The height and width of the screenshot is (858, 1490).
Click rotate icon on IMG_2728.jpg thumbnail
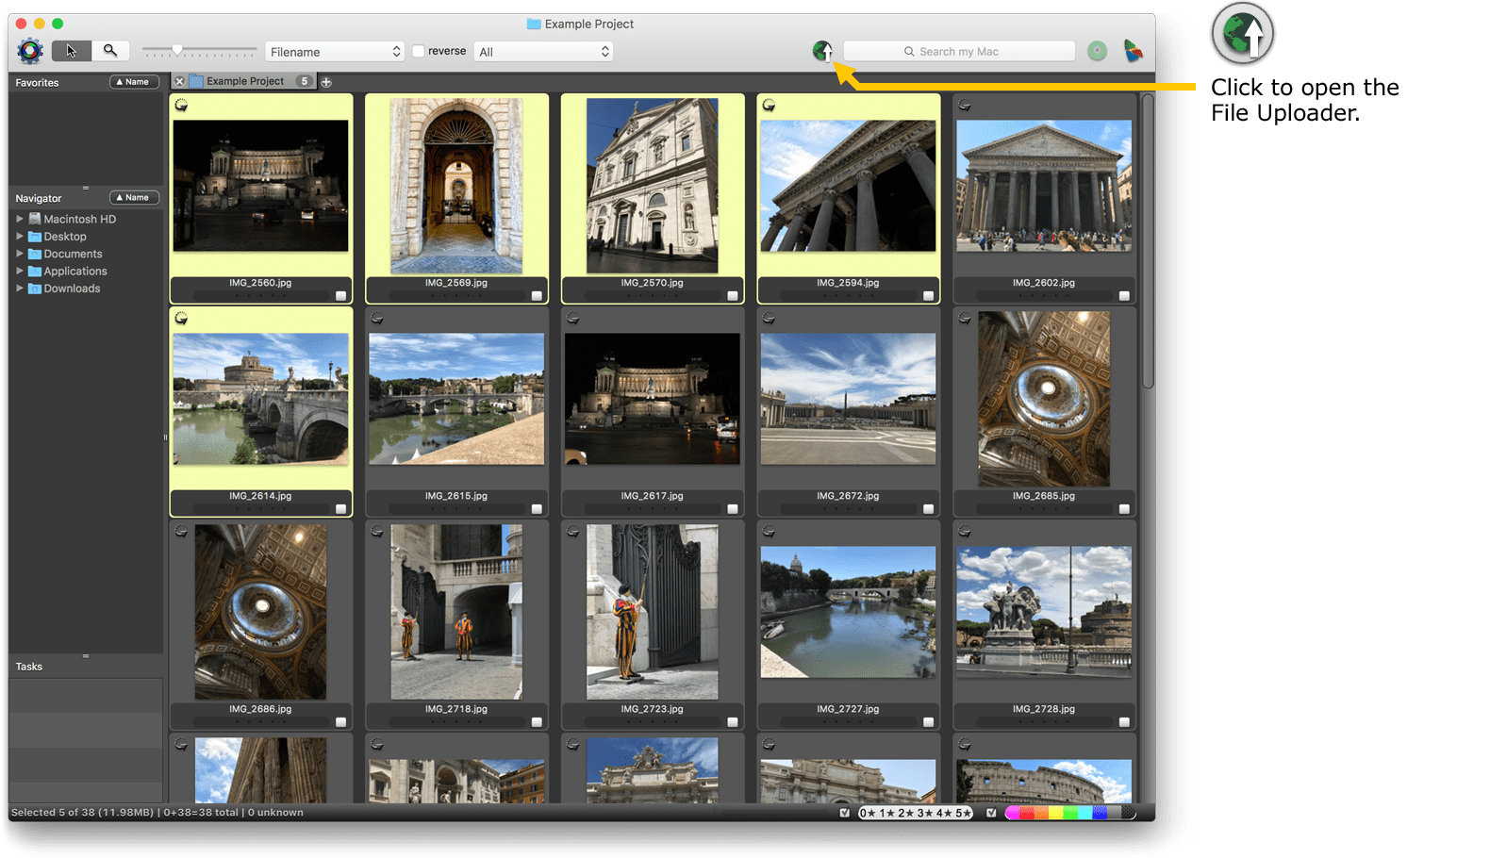click(965, 532)
